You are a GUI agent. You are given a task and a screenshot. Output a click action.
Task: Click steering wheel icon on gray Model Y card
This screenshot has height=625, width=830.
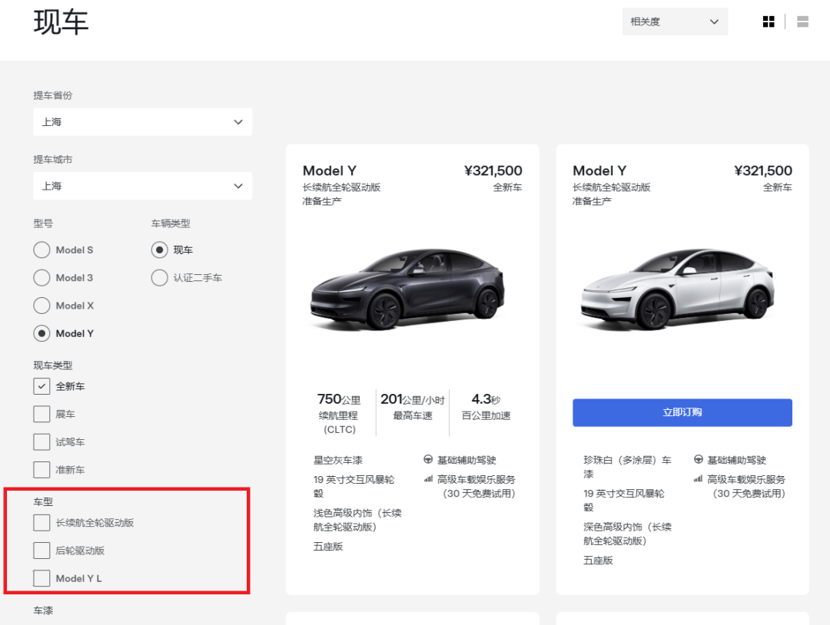[428, 459]
